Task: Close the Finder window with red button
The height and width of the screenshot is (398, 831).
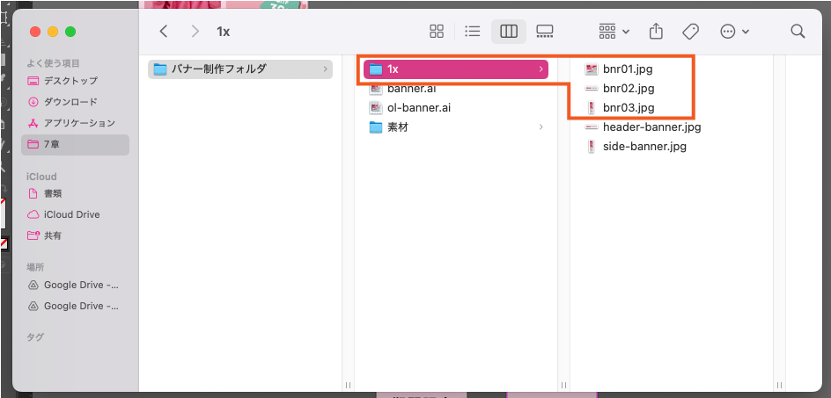Action: click(35, 32)
